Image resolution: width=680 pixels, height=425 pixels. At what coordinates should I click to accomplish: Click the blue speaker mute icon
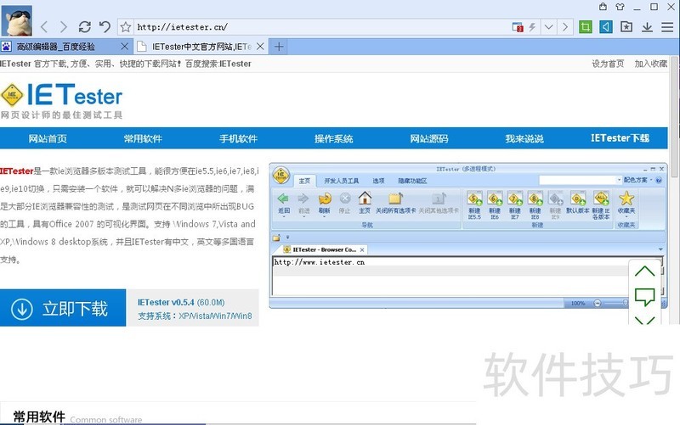[x=606, y=27]
